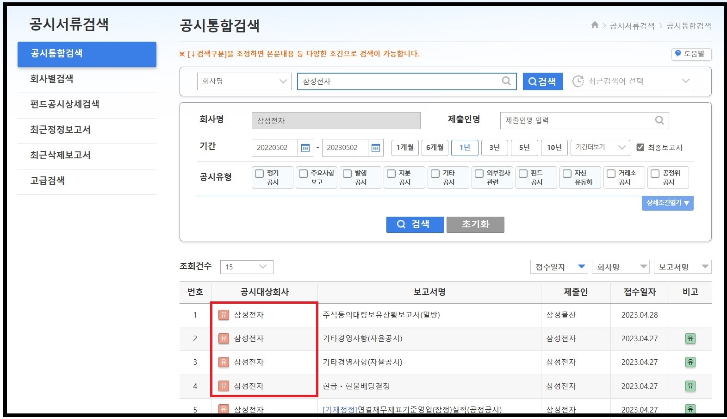Click the start date field 20220502
This screenshot has height=419, width=727.
point(275,148)
